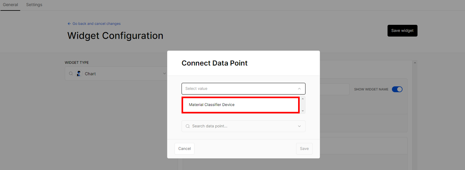Expand the Search data point chevron
Image resolution: width=465 pixels, height=170 pixels.
299,126
